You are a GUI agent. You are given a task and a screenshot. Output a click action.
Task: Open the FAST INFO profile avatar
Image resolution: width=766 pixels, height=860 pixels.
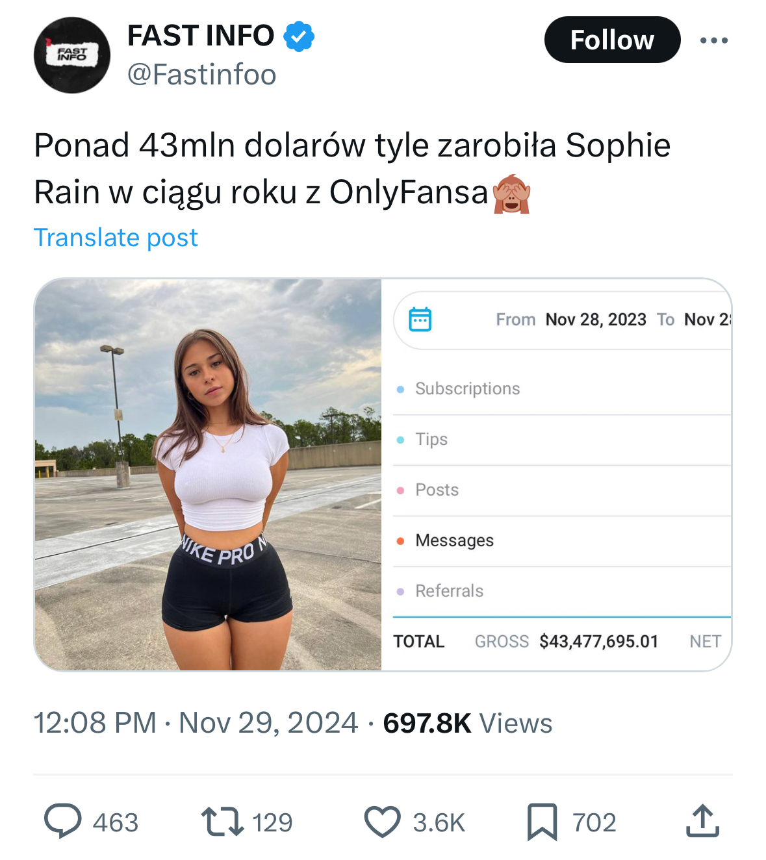(x=72, y=55)
